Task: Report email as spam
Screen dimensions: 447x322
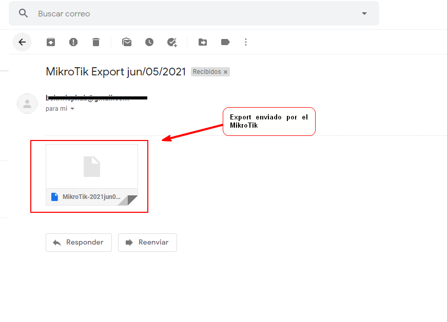Action: click(73, 42)
